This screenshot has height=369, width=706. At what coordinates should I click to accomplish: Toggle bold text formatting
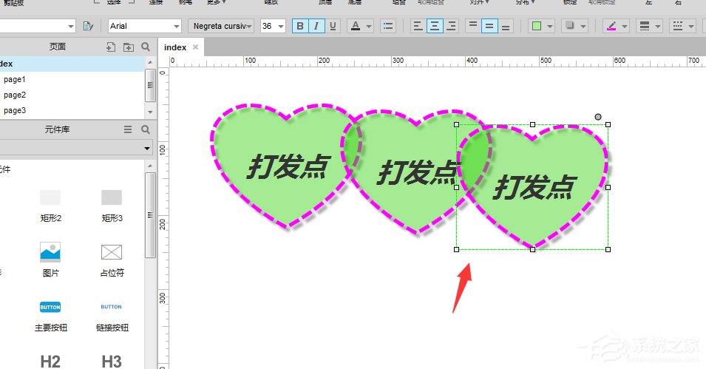coord(300,26)
